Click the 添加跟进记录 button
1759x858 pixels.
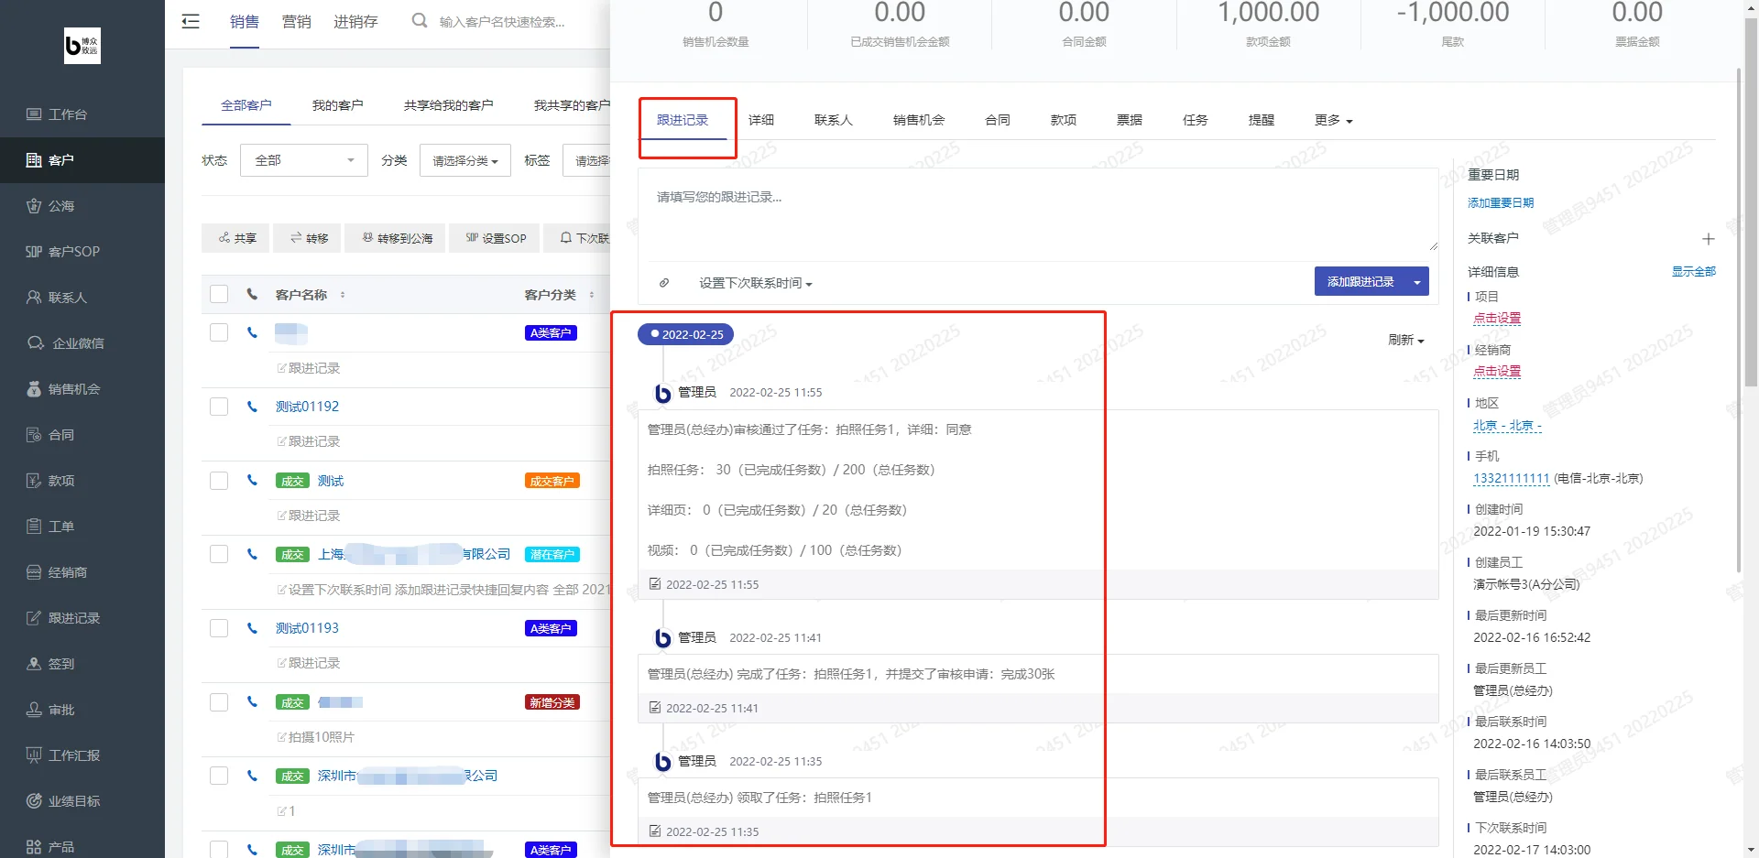1360,282
